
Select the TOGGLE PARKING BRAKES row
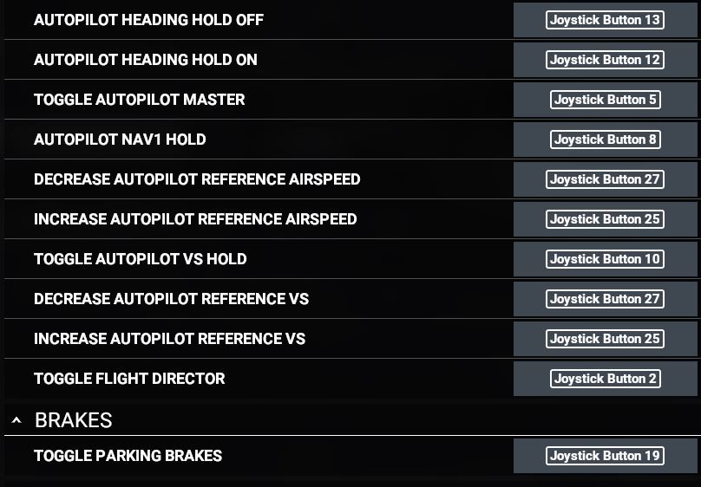(x=350, y=455)
